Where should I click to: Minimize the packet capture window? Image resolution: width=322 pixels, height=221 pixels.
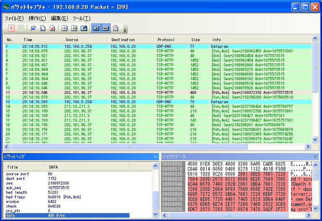[296, 7]
